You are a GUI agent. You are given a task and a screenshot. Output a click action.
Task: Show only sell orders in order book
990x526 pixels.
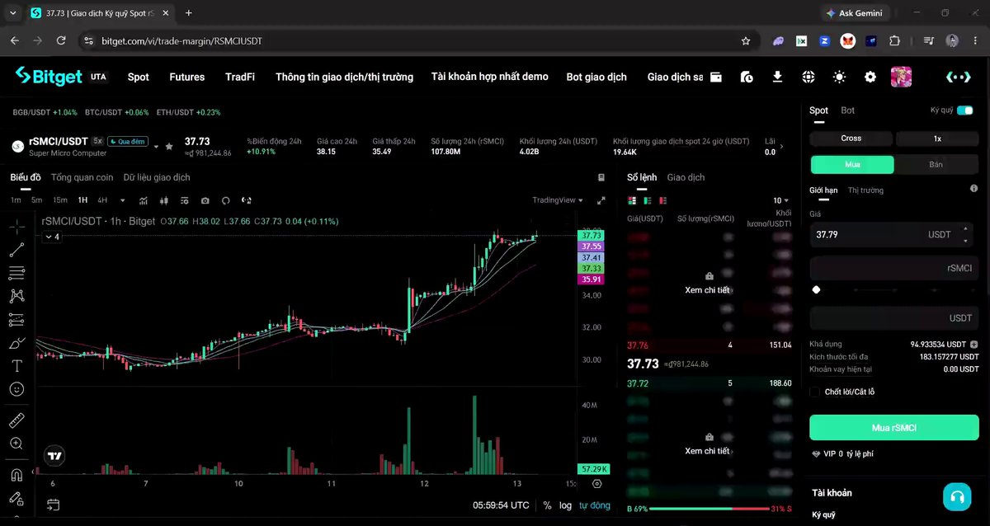663,200
